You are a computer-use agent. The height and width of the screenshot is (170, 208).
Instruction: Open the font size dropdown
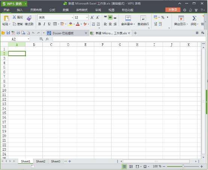click(x=87, y=17)
